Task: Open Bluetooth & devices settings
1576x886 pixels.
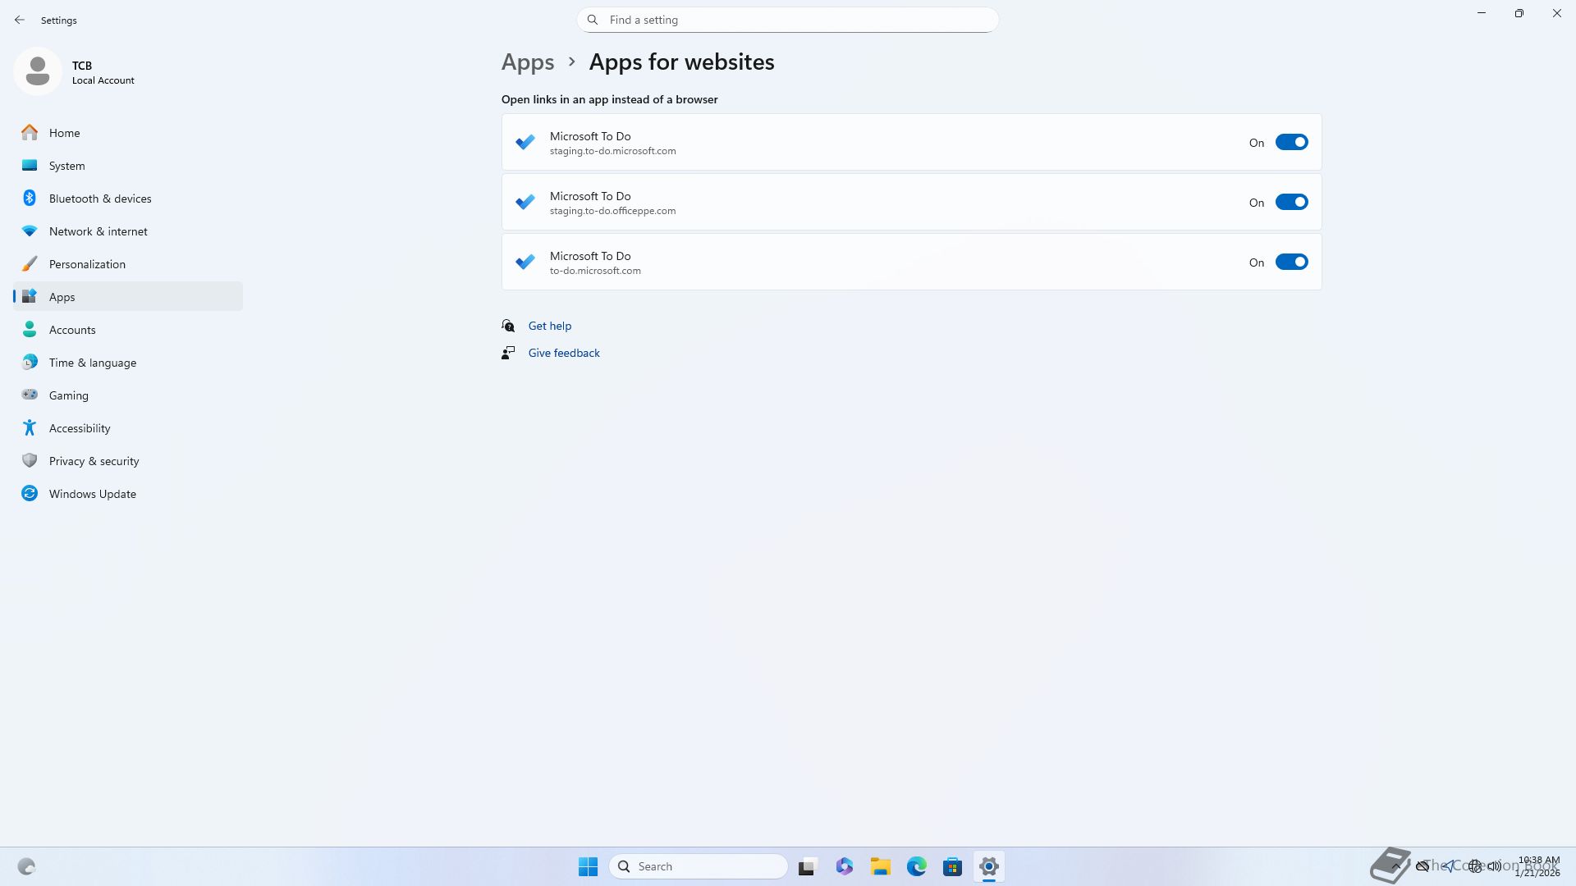Action: (x=99, y=199)
